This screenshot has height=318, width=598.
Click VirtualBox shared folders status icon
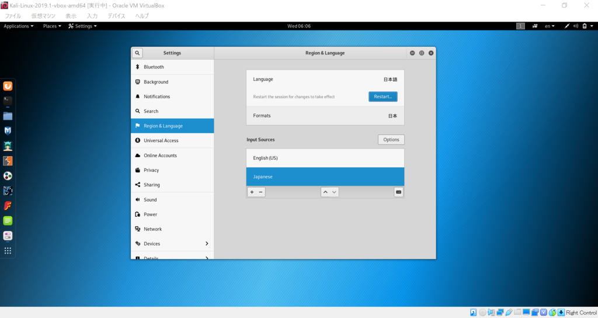(x=517, y=312)
